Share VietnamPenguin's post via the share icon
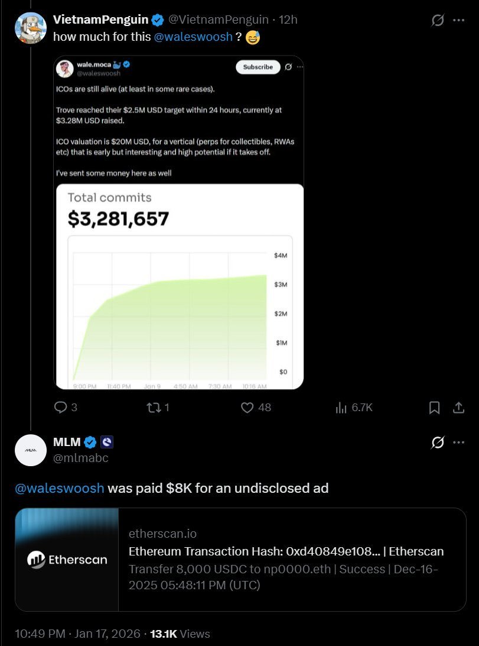The height and width of the screenshot is (646, 479). tap(458, 408)
